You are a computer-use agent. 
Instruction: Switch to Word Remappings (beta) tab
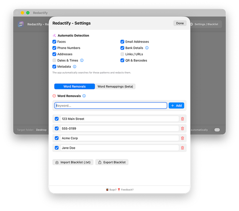click(x=115, y=87)
